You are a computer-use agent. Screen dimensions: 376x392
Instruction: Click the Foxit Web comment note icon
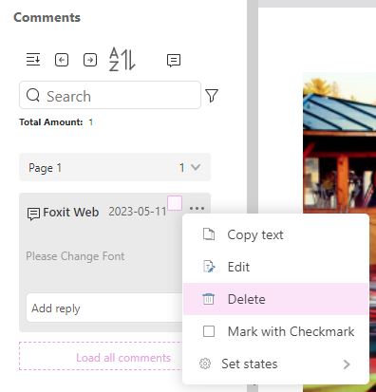(33, 214)
